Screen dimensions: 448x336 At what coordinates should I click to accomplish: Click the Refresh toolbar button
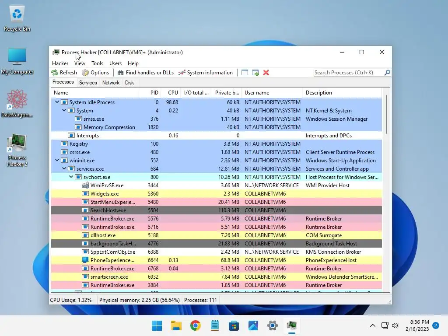pos(64,73)
